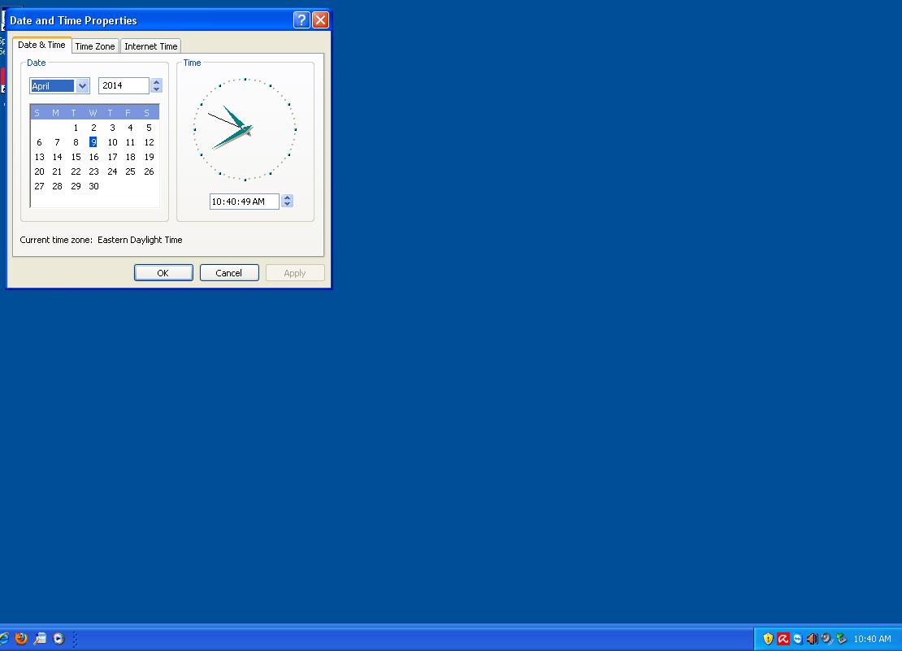Screen dimensions: 902x651
Task: Increase the year using the up arrow
Action: click(x=156, y=82)
